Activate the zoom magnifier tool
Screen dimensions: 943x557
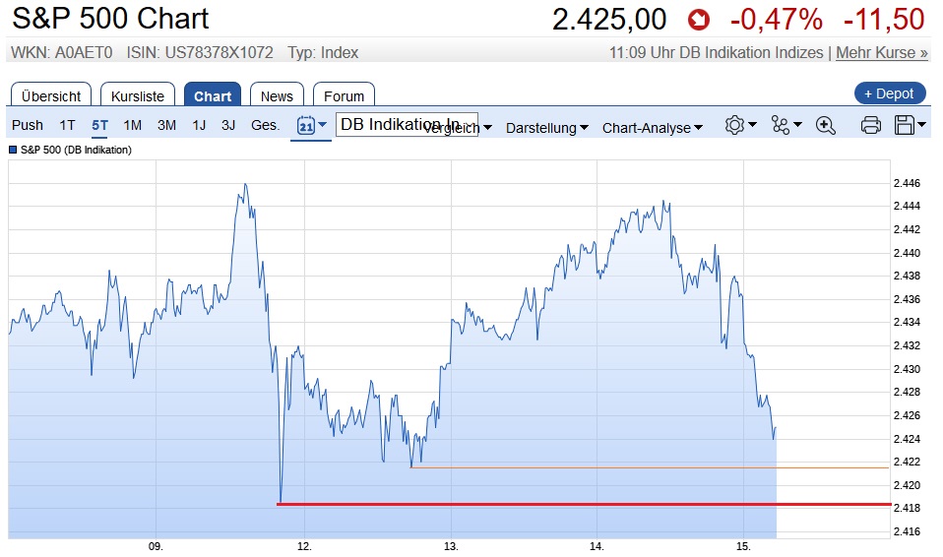825,125
